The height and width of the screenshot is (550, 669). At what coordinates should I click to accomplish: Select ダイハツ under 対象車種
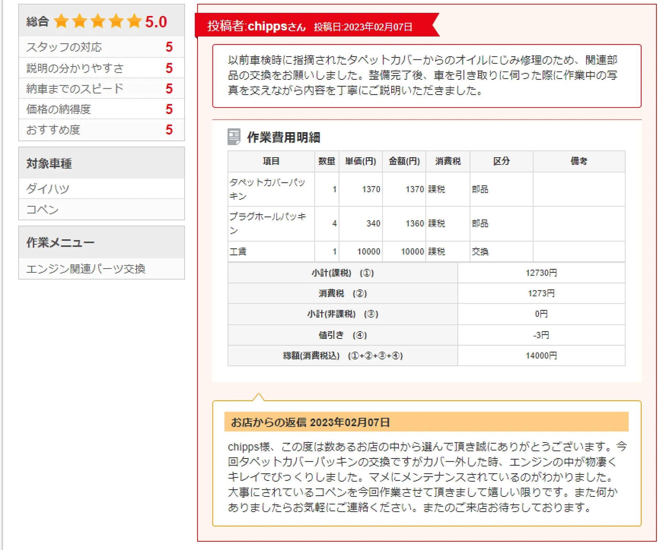[48, 189]
